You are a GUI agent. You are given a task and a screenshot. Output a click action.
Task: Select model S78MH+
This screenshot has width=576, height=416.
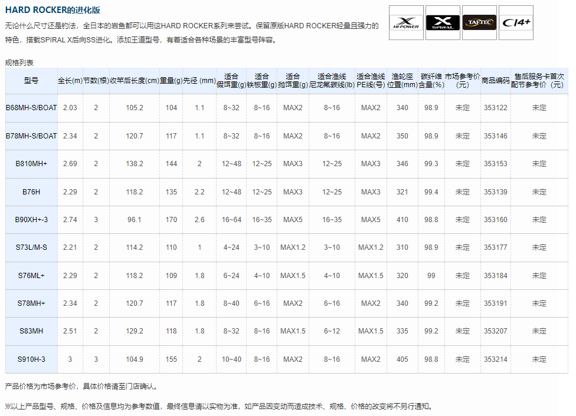point(31,303)
